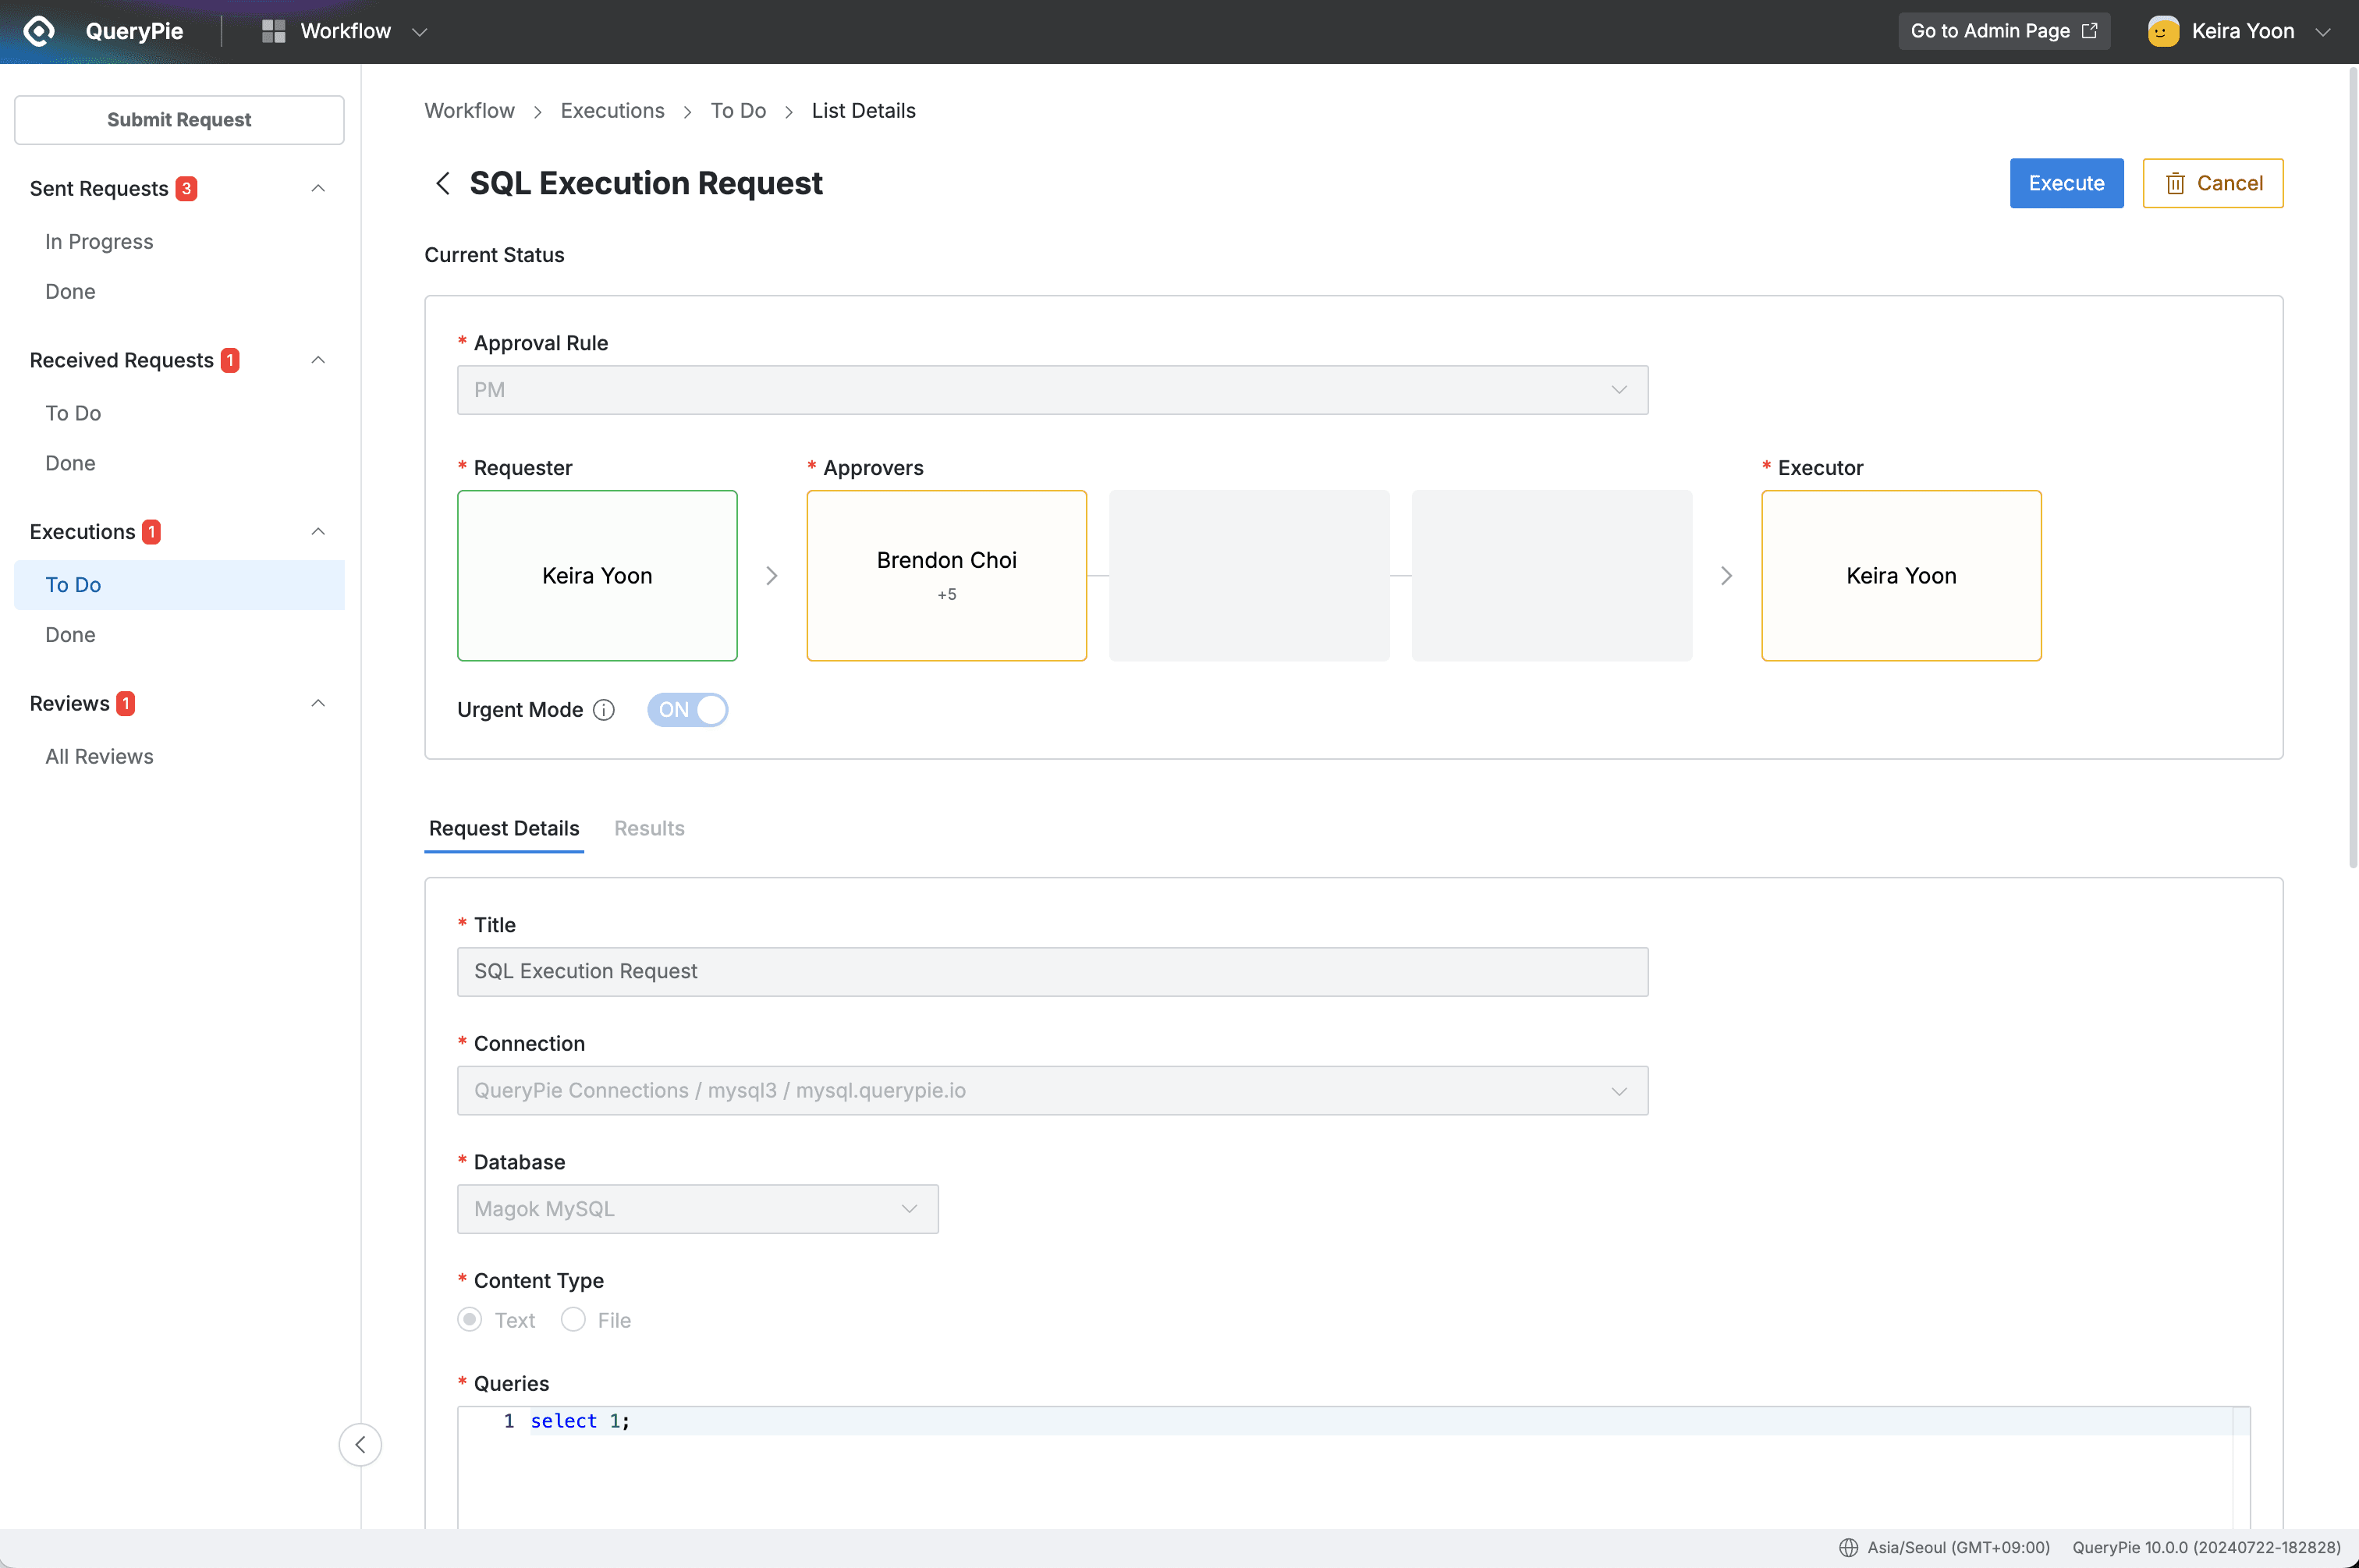The height and width of the screenshot is (1568, 2359).
Task: Turn off Urgent Mode
Action: 688,709
